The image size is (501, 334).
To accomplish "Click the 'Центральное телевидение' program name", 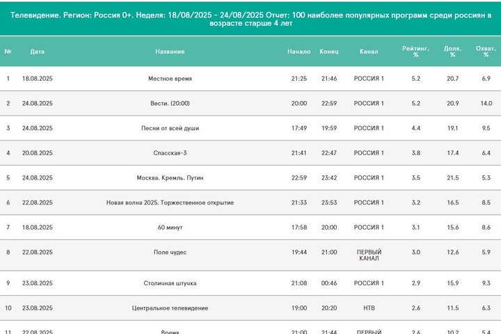I will pyautogui.click(x=170, y=308).
